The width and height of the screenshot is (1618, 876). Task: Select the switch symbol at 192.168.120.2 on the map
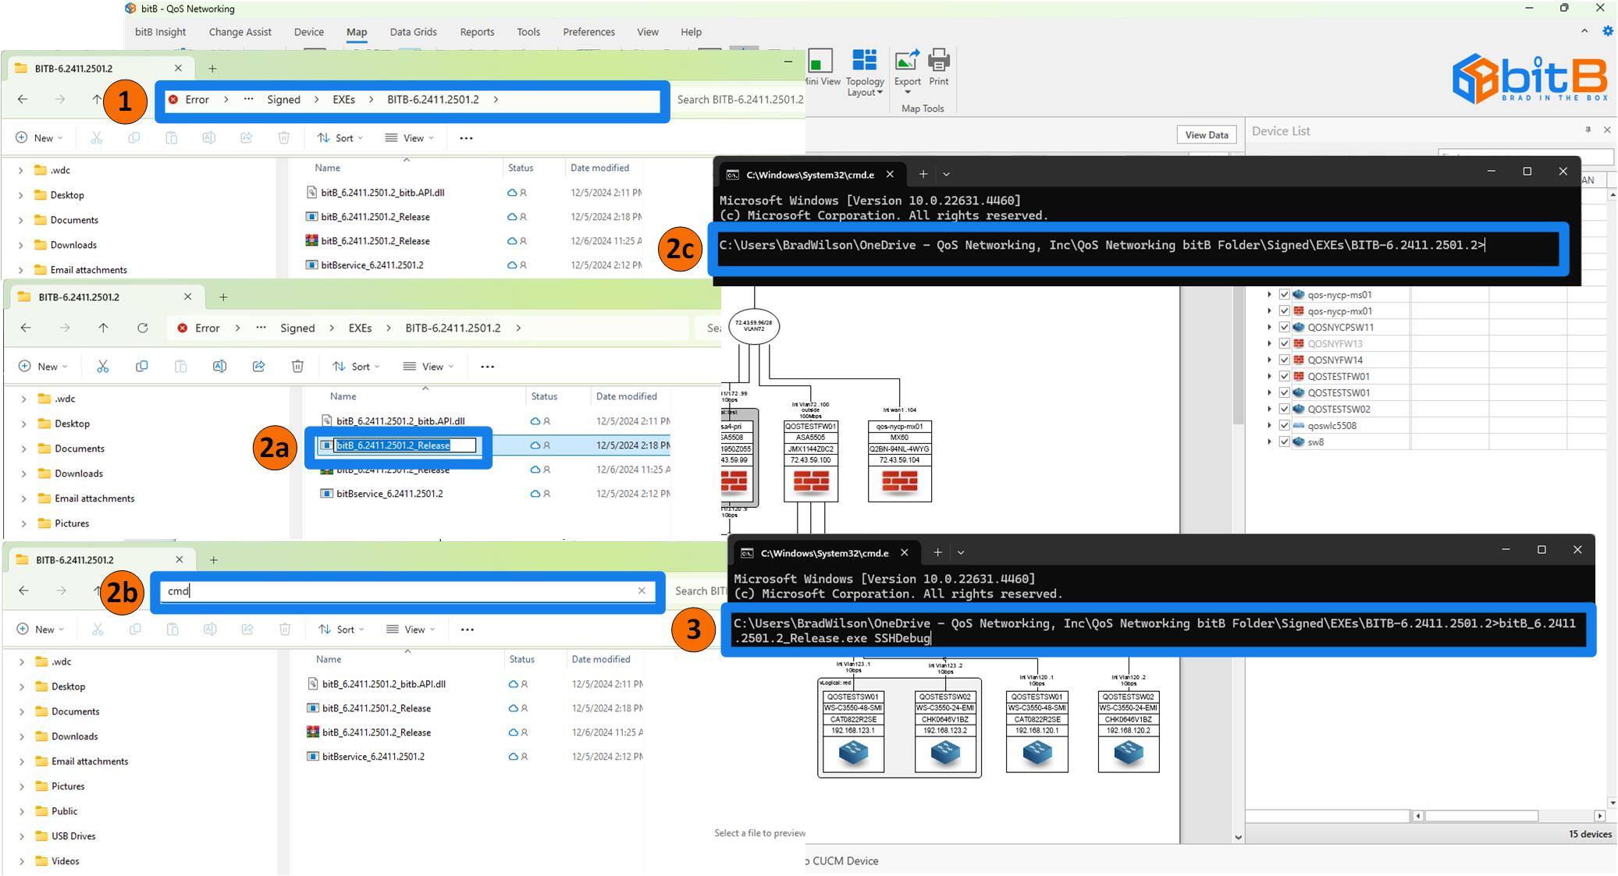click(1129, 752)
